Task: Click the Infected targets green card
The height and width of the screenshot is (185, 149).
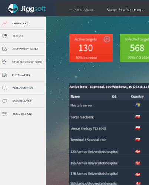Action: (x=134, y=48)
